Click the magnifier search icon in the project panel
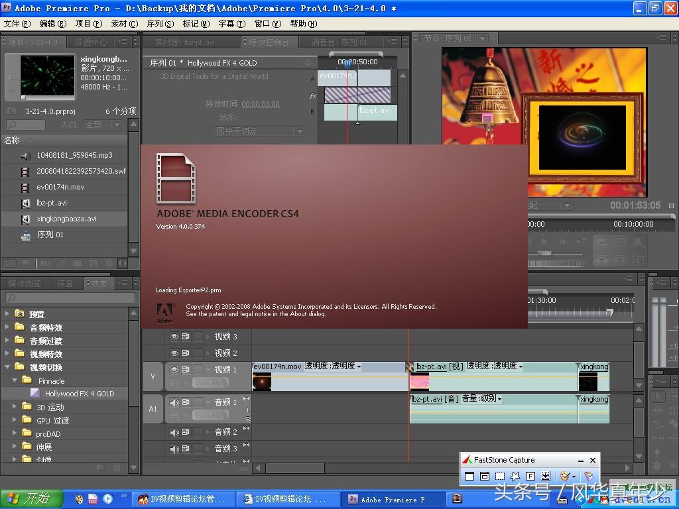The width and height of the screenshot is (679, 509). [x=13, y=124]
